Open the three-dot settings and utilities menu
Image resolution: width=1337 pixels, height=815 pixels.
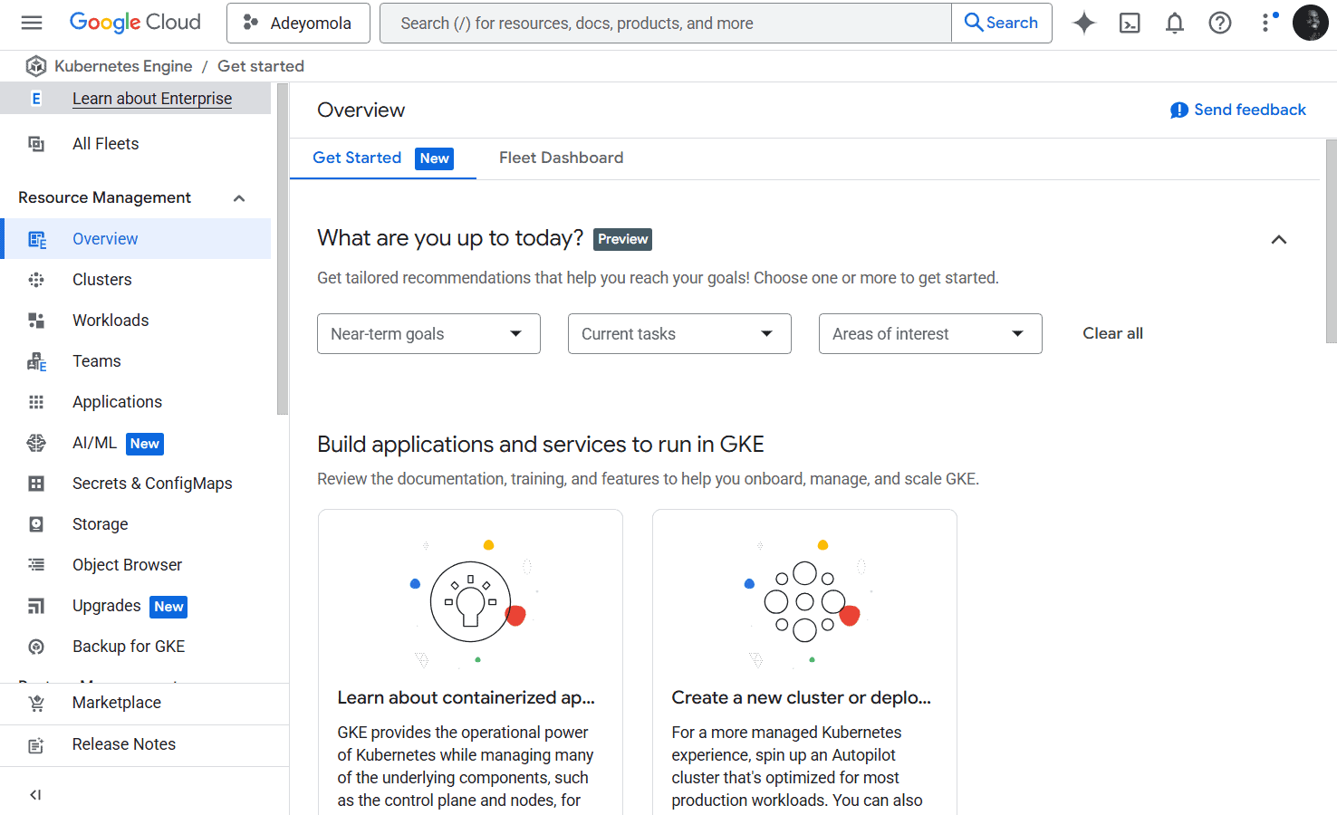point(1266,23)
